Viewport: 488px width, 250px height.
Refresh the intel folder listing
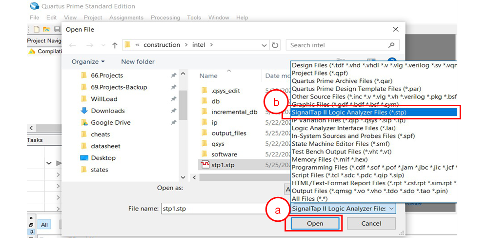(275, 45)
